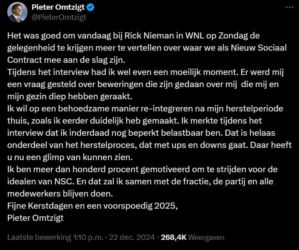Click the line u nu een glimp van kunnen zien
This screenshot has height=250, width=299.
70,157
